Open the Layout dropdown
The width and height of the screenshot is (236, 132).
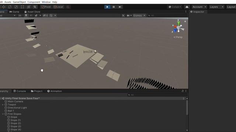point(231,7)
